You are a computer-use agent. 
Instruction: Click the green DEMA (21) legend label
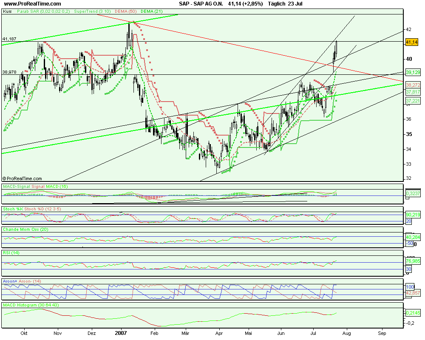coord(151,12)
